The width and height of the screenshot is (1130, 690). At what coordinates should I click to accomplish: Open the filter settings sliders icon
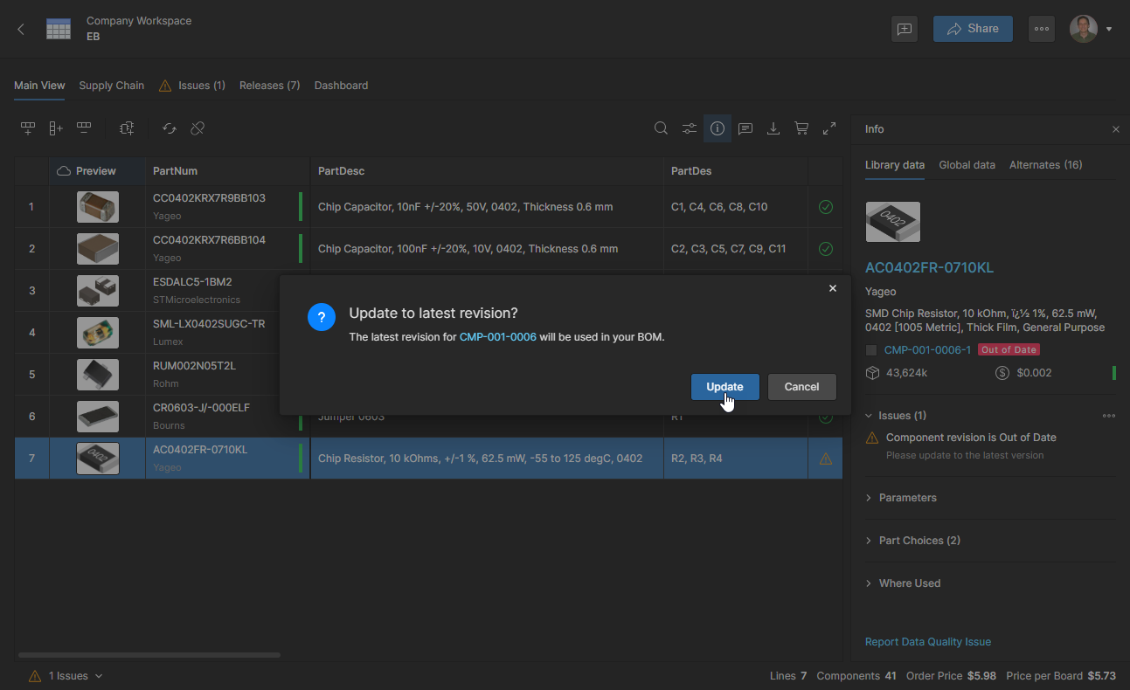(x=690, y=128)
